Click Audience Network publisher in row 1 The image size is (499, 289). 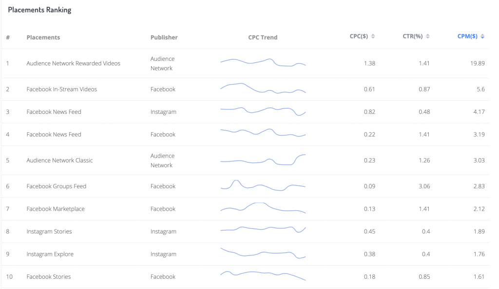(x=162, y=64)
